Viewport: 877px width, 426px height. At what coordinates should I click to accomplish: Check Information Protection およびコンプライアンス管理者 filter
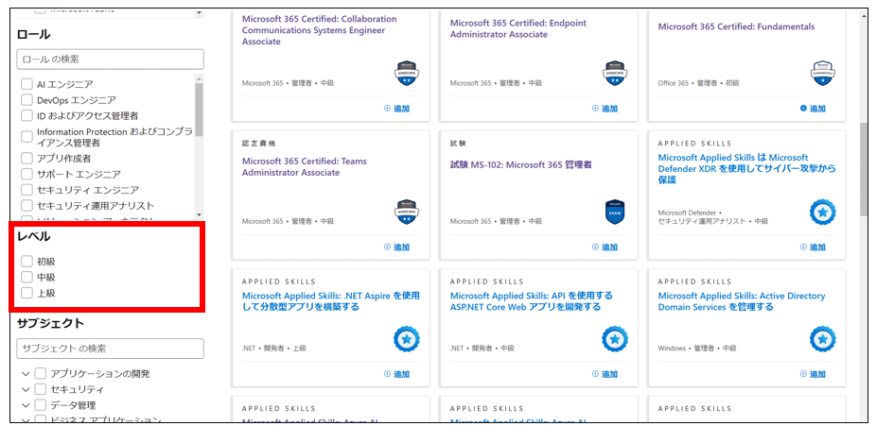click(26, 137)
